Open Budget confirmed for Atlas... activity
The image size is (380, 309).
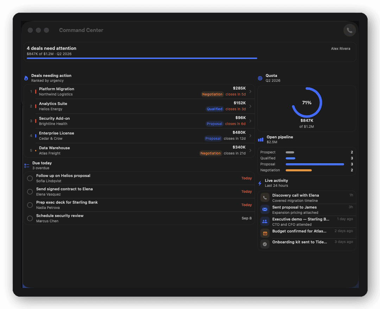[x=307, y=233]
